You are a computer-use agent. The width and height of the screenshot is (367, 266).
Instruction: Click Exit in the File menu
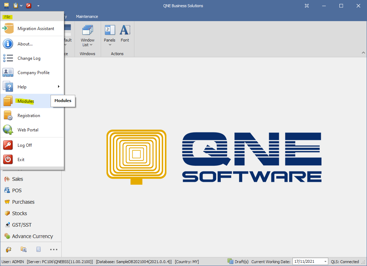pyautogui.click(x=32, y=159)
